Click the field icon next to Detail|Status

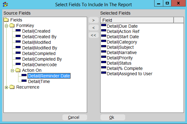point(104,62)
